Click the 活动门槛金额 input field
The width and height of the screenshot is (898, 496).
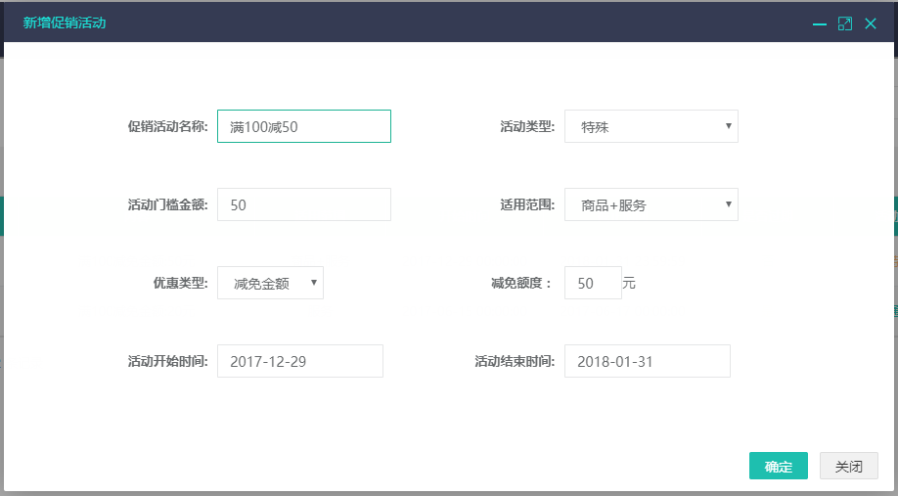tap(304, 204)
